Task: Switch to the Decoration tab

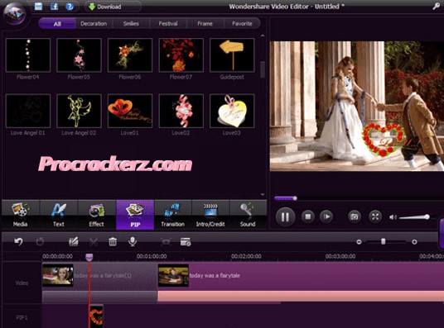Action: click(94, 23)
